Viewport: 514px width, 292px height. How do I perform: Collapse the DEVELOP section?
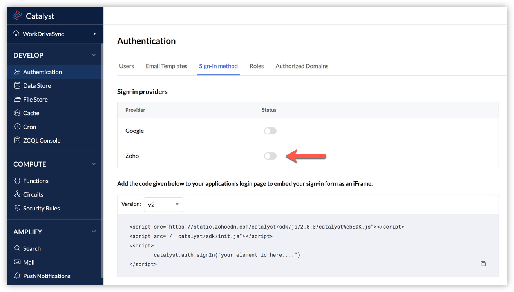[x=94, y=55]
